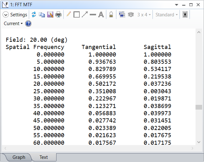Click tangential value 0.829789
This screenshot has height=162, width=204.
[102, 69]
